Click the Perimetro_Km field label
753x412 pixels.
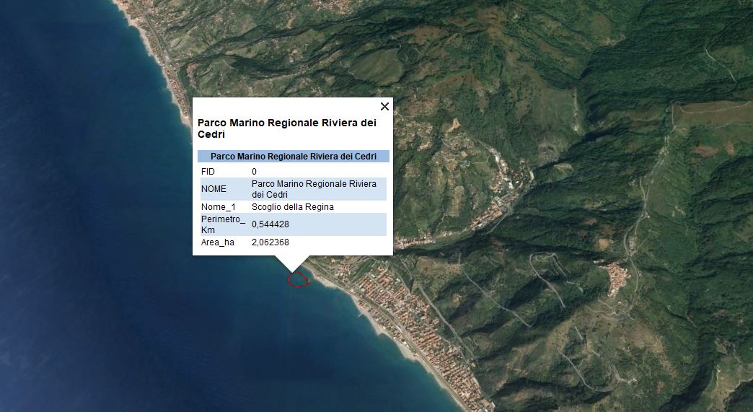(224, 224)
